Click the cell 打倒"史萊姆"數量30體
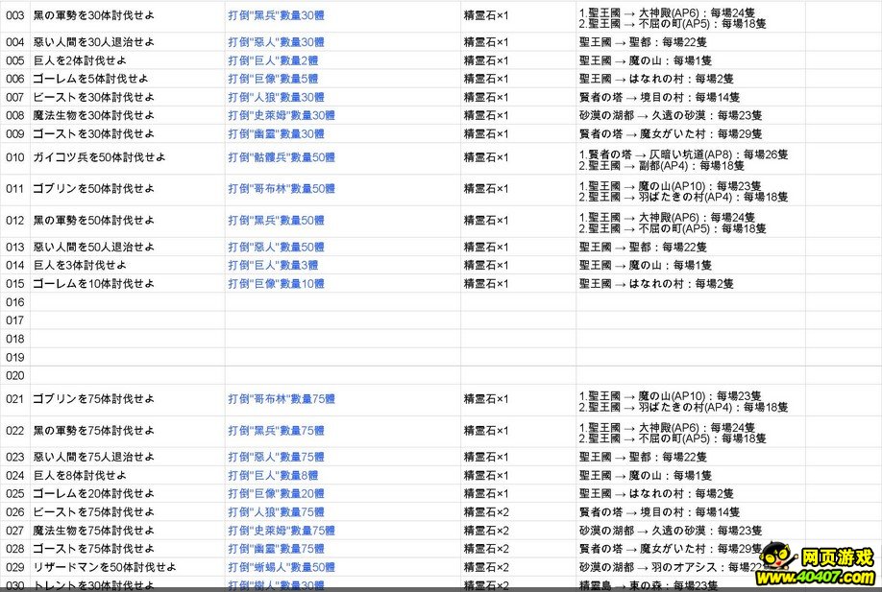The width and height of the screenshot is (882, 592). [x=282, y=115]
